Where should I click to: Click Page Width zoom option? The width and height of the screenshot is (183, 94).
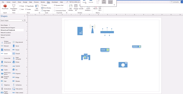pos(46,11)
